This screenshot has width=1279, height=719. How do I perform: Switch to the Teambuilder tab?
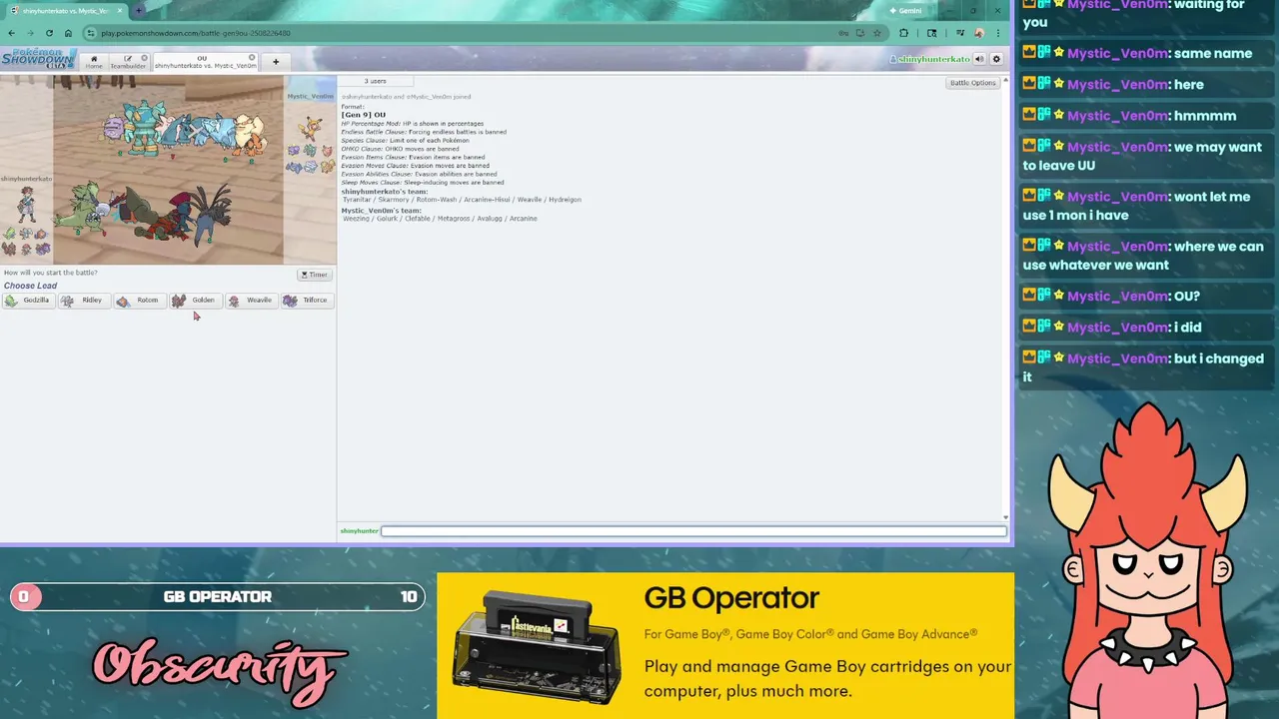[128, 62]
